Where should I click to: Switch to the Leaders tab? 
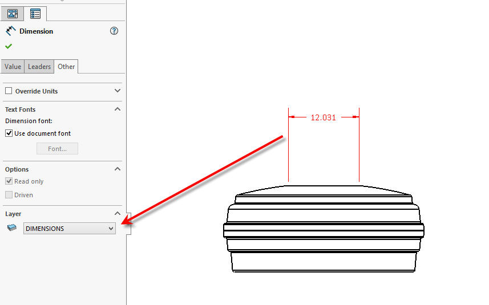coord(39,67)
